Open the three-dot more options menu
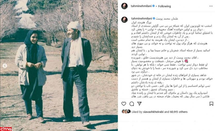Viewport: 215px width, 131px height. pyautogui.click(x=211, y=6)
